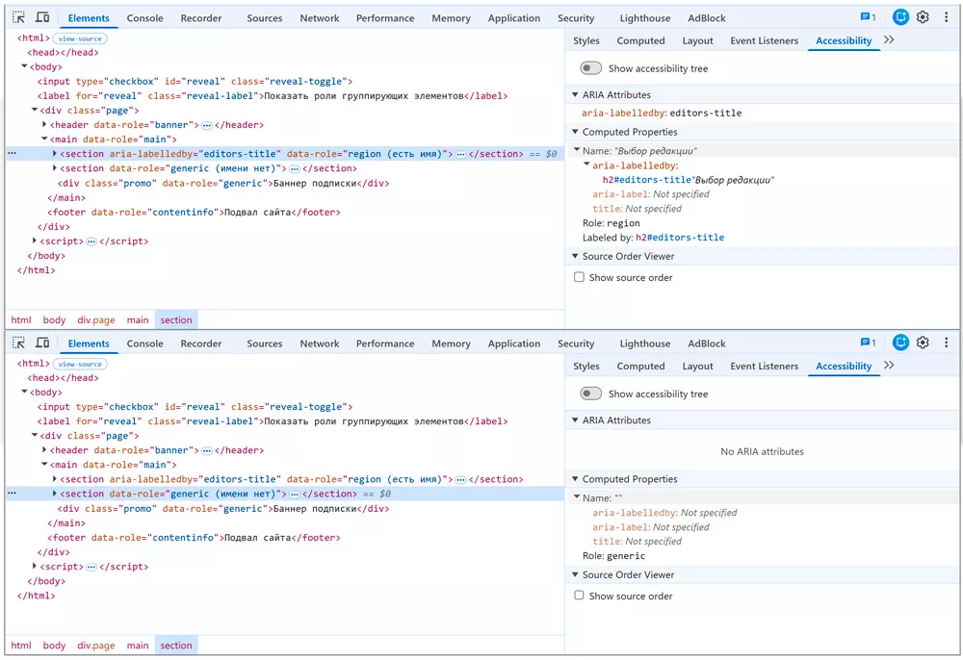Image resolution: width=963 pixels, height=660 pixels.
Task: Select Layout side tab in bottom panel
Action: (697, 367)
